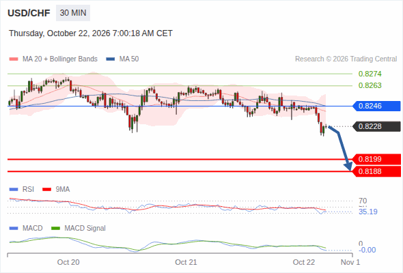Click the 0.8274 resistance level label
Screen dimensions: 403x273
370,74
